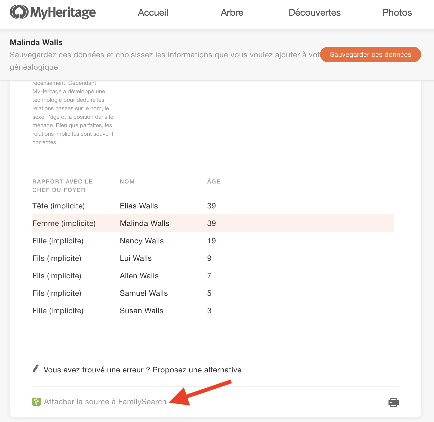Click age 39 in Elias Walls row

[x=212, y=206]
